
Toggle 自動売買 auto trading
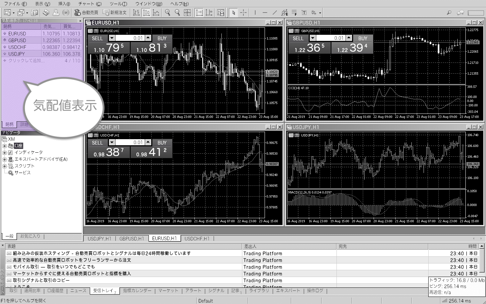coord(86,12)
